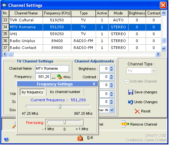
Task: Click the Fine tuning slider handle
Action: point(64,122)
